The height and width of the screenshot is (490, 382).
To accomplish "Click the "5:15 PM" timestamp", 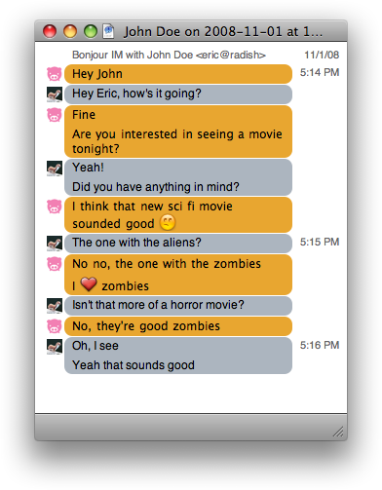I will coord(320,242).
